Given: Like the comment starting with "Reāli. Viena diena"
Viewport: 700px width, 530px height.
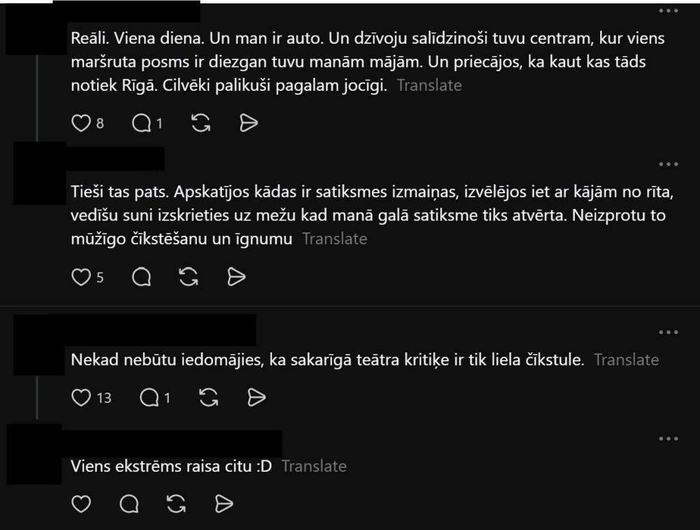Looking at the screenshot, I should tap(81, 123).
